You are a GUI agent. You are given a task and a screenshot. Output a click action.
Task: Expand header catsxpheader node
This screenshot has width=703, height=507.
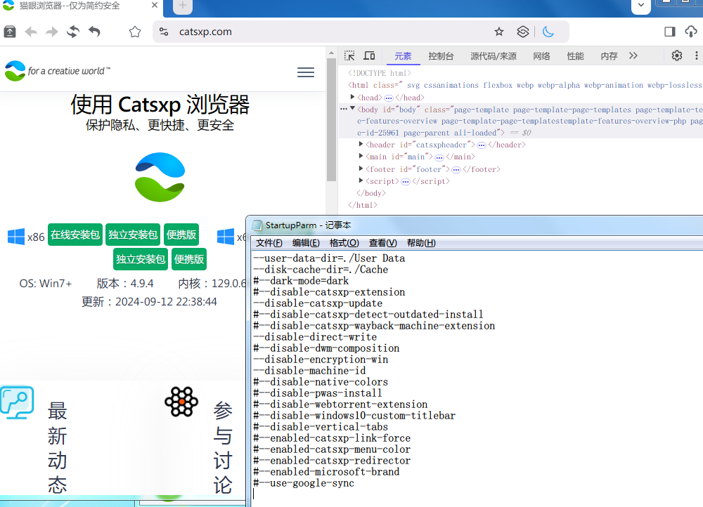pyautogui.click(x=361, y=144)
